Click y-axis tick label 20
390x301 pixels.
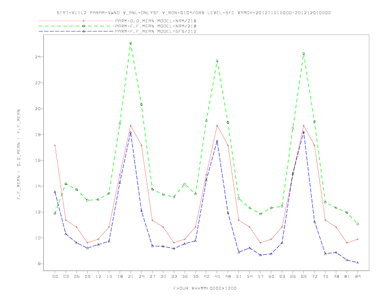pyautogui.click(x=38, y=109)
